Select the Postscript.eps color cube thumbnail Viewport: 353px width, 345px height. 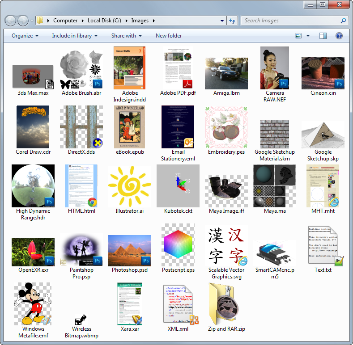[x=178, y=245]
